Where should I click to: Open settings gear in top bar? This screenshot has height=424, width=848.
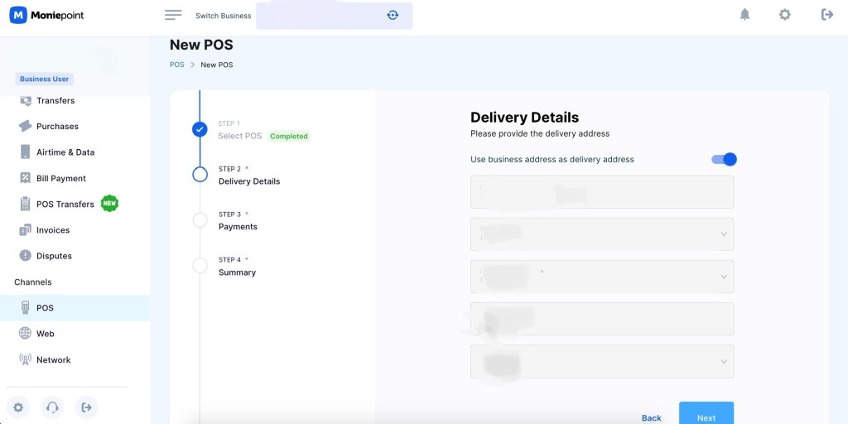coord(785,15)
